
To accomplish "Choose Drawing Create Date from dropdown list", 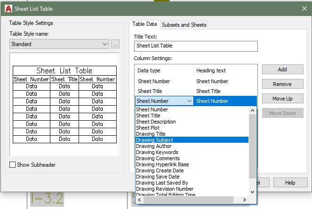I will (192, 170).
